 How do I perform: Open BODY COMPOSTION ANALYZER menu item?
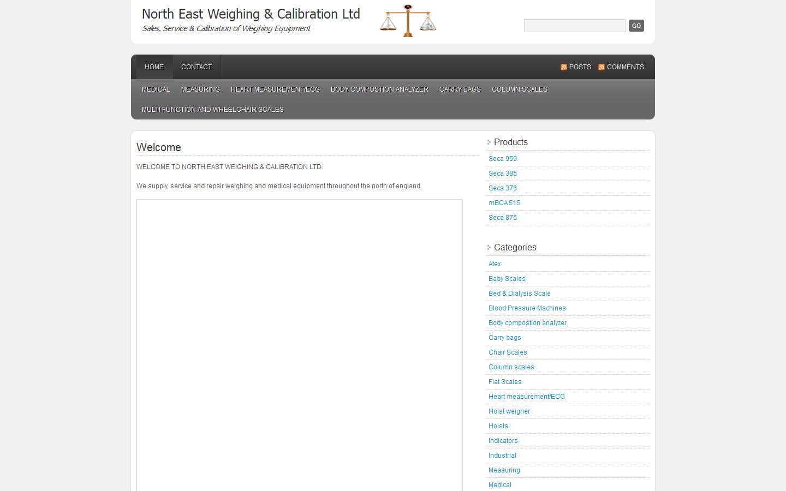coord(379,89)
